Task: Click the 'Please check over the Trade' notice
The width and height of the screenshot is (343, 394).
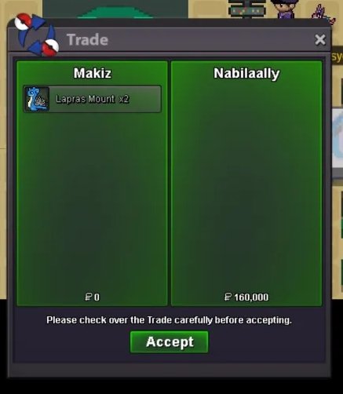Action: 169,320
